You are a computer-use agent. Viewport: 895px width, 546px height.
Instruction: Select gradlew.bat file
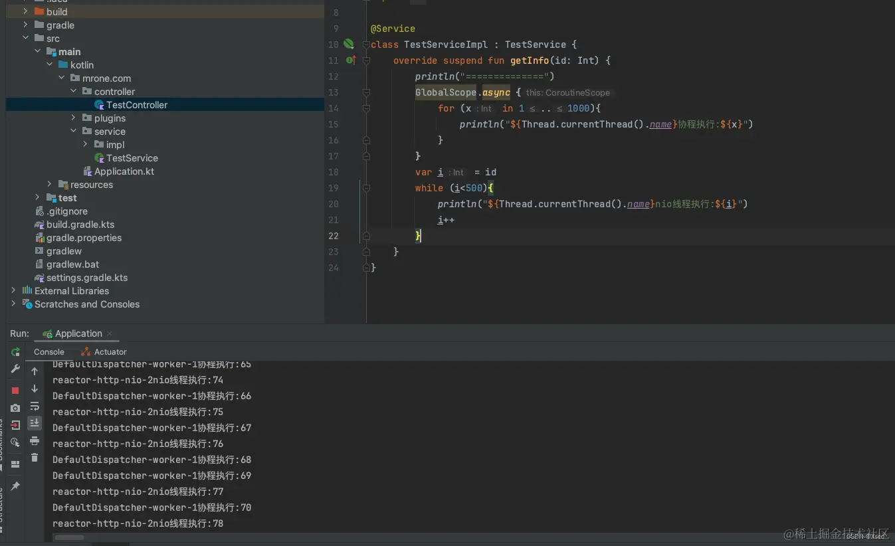tap(73, 264)
